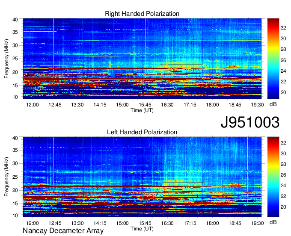The height and width of the screenshot is (236, 291).
Task: Click the 32 dB label on Right Handed color bar
Action: [x=283, y=28]
